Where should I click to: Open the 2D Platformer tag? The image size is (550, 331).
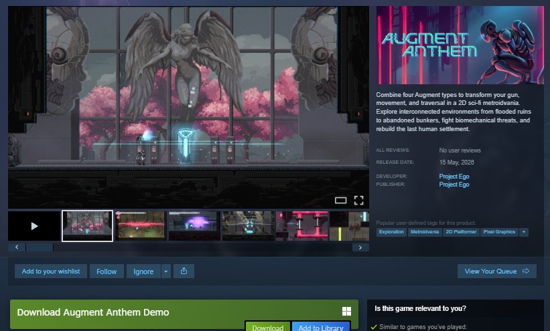pos(461,232)
